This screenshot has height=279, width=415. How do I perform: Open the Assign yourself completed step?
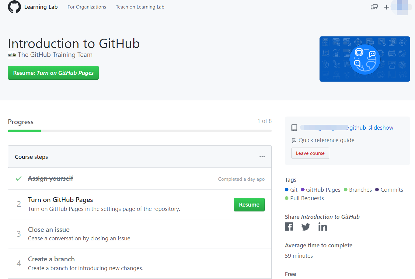point(51,178)
